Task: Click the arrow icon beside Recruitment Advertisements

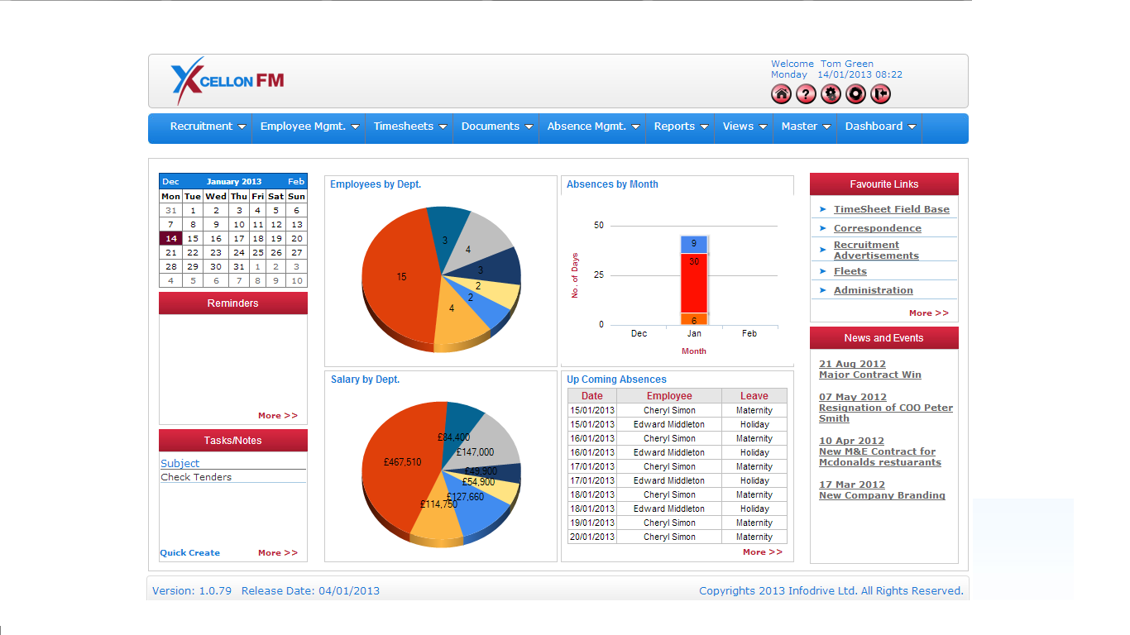Action: coord(822,250)
